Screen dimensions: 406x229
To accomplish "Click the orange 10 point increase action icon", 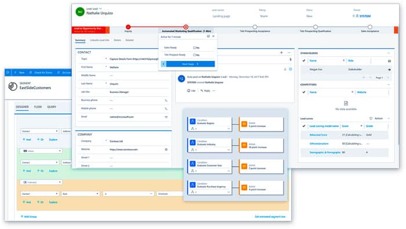I will [x=244, y=146].
